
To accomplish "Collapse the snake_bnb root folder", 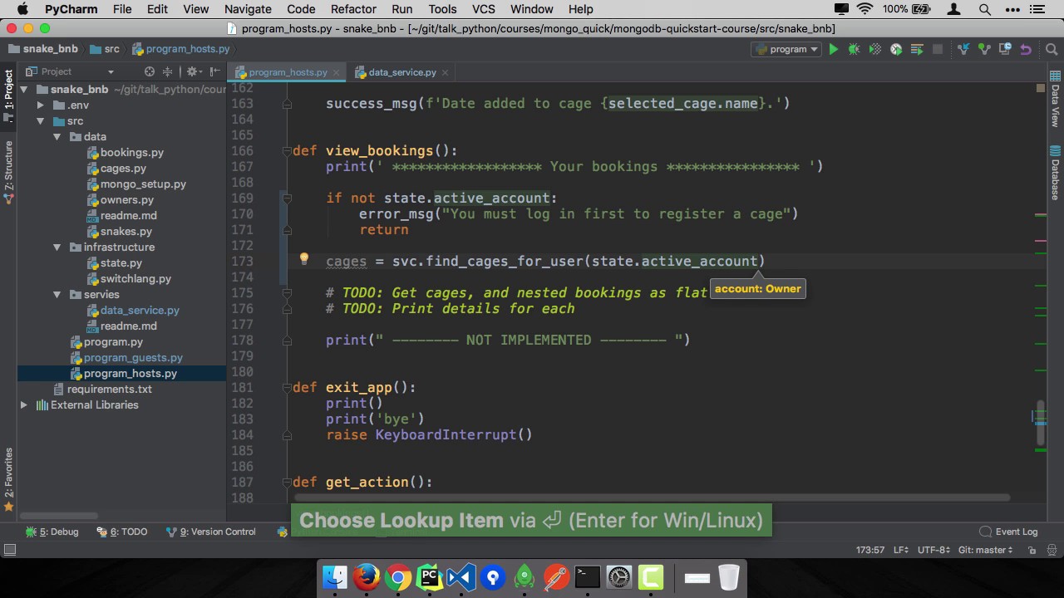I will [x=24, y=90].
